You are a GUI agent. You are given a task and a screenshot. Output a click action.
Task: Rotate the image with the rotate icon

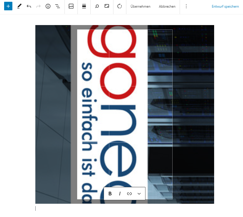tap(120, 6)
